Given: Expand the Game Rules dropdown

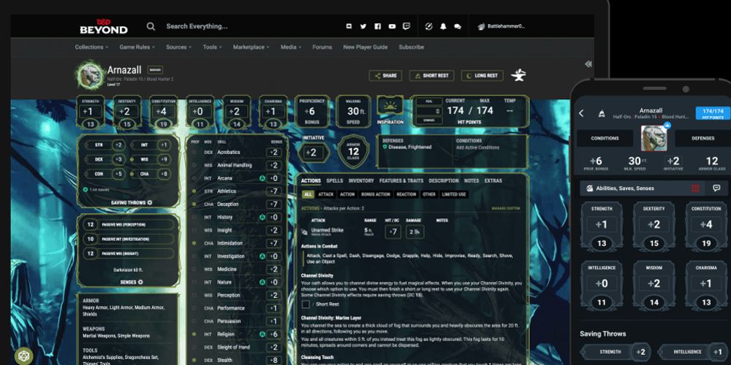Looking at the screenshot, I should click(x=137, y=47).
